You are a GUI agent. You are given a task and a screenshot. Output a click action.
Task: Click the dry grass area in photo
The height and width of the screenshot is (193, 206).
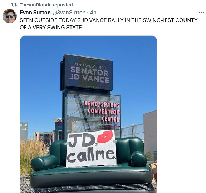pos(31,156)
